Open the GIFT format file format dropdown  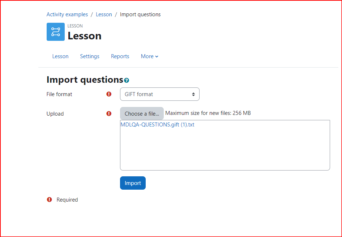(160, 94)
